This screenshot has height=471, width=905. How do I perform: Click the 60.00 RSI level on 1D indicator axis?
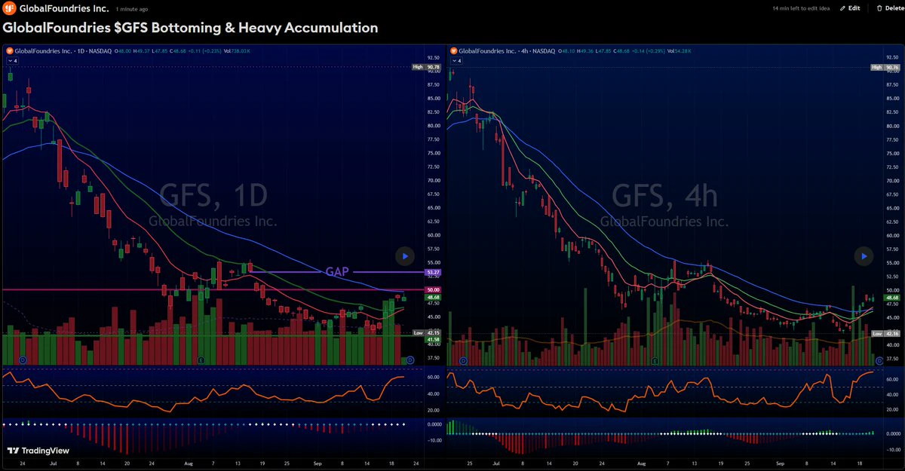pos(433,378)
